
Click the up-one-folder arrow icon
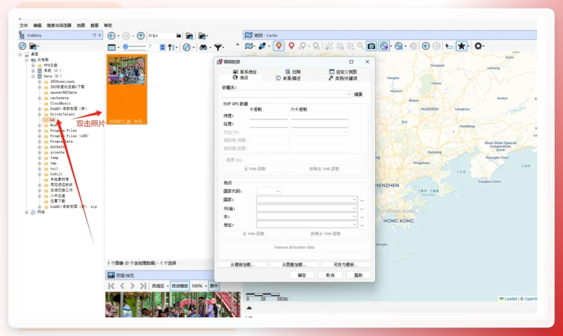[x=141, y=36]
